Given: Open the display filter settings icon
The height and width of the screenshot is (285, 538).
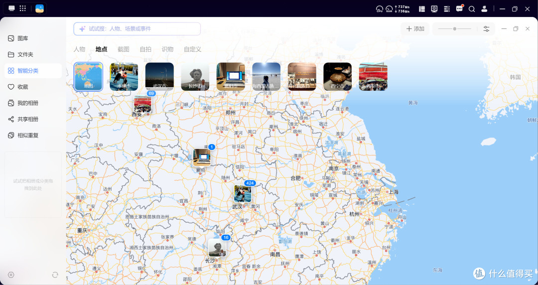Looking at the screenshot, I should pos(486,29).
